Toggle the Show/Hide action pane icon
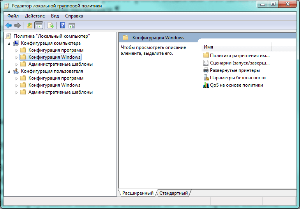This screenshot has height=209, width=300. coord(72,26)
